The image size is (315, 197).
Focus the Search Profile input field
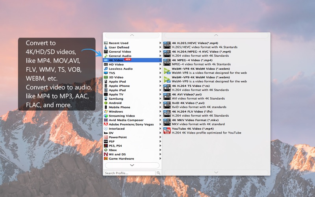130,173
